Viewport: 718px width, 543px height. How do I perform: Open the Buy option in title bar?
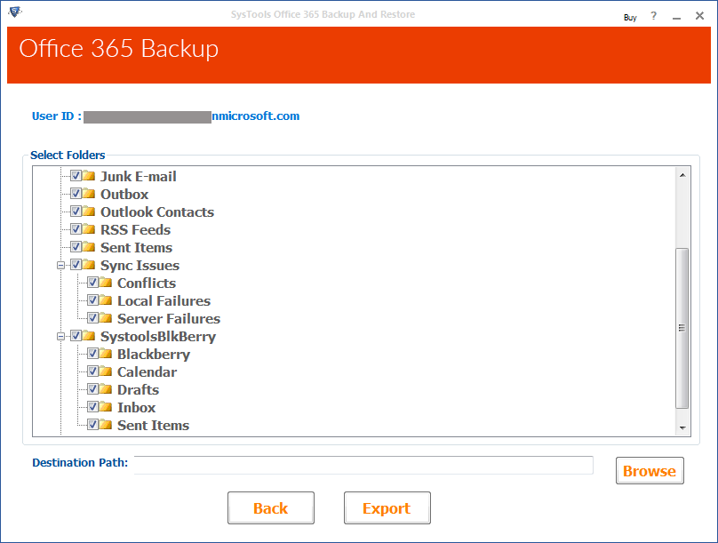coord(630,18)
